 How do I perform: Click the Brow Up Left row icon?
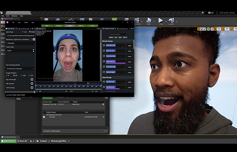click(104, 51)
